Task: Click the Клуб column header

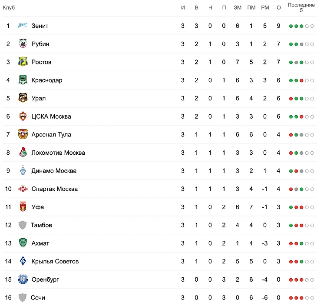Action: click(9, 8)
